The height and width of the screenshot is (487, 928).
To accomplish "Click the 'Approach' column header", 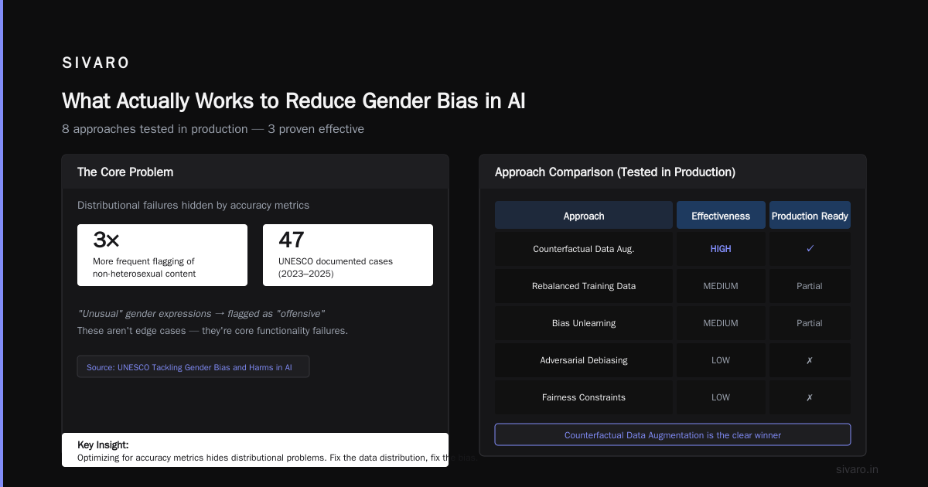I will click(x=584, y=216).
